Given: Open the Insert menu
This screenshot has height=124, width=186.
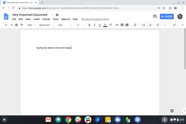Looking at the screenshot, I should pos(36,19).
